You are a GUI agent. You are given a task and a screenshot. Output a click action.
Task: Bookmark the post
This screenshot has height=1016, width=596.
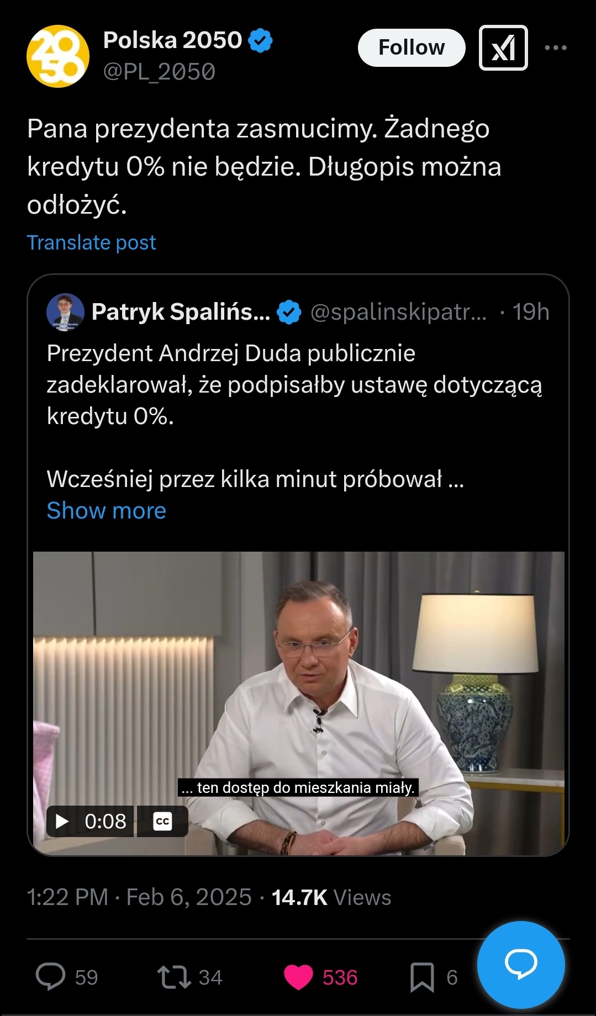click(421, 976)
